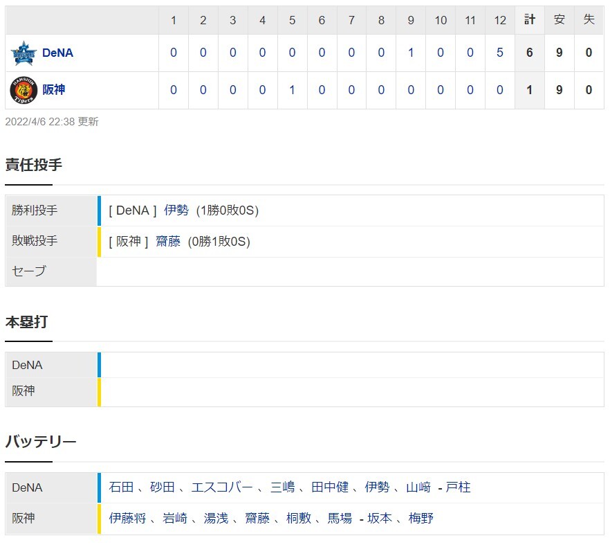Screen dimensions: 610x547
Task: Click DeNA's 9th inning score of 1
Action: (411, 53)
